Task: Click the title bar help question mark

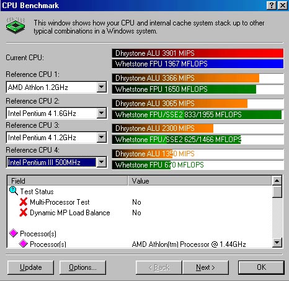Action: [271, 6]
